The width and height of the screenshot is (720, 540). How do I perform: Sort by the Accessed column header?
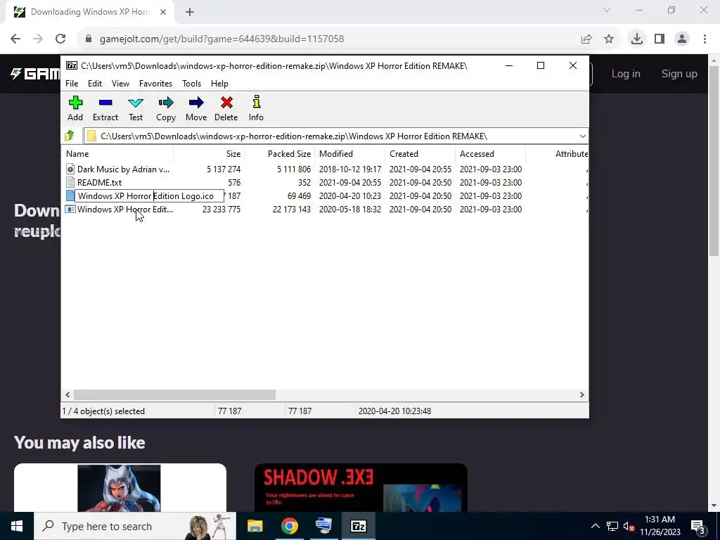[x=490, y=154]
